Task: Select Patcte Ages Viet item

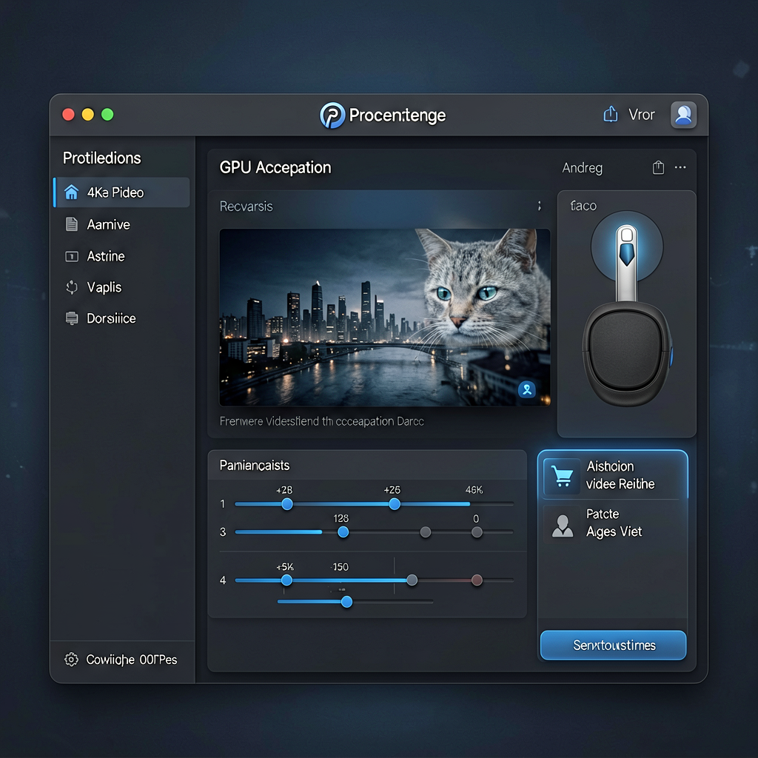Action: (613, 524)
